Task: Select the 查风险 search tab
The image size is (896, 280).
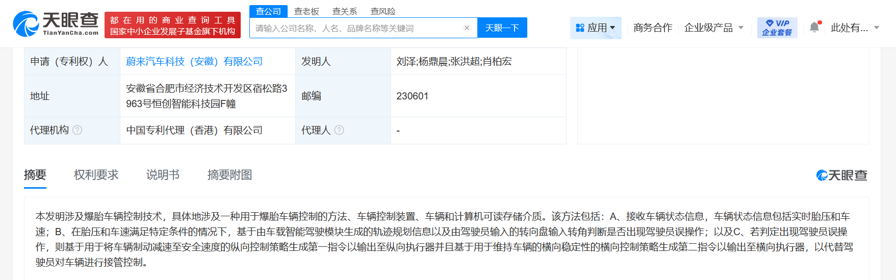Action: pos(383,11)
